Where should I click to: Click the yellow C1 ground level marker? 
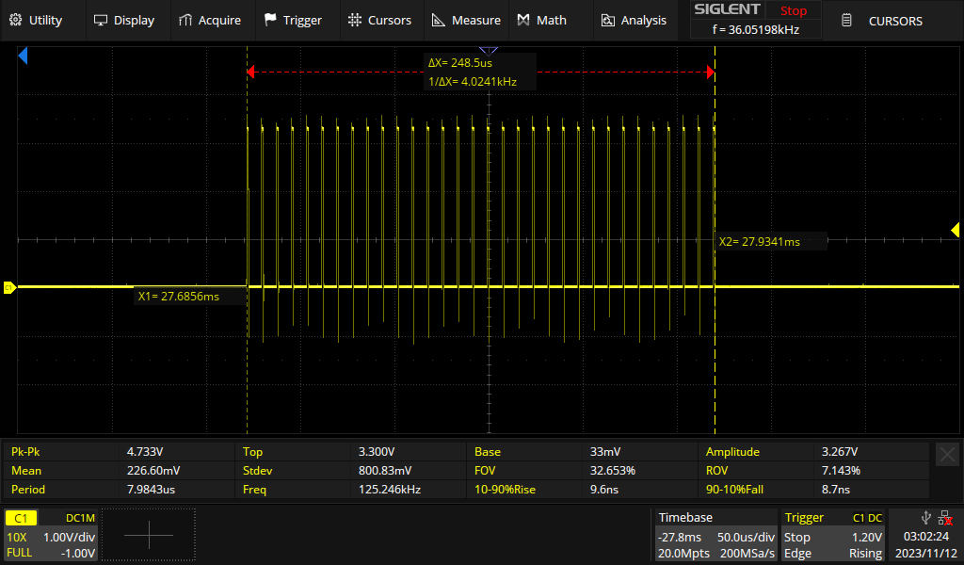click(8, 287)
